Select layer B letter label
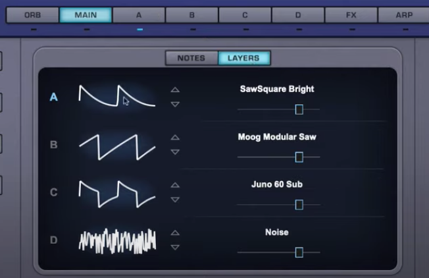The height and width of the screenshot is (278, 429). pos(54,145)
